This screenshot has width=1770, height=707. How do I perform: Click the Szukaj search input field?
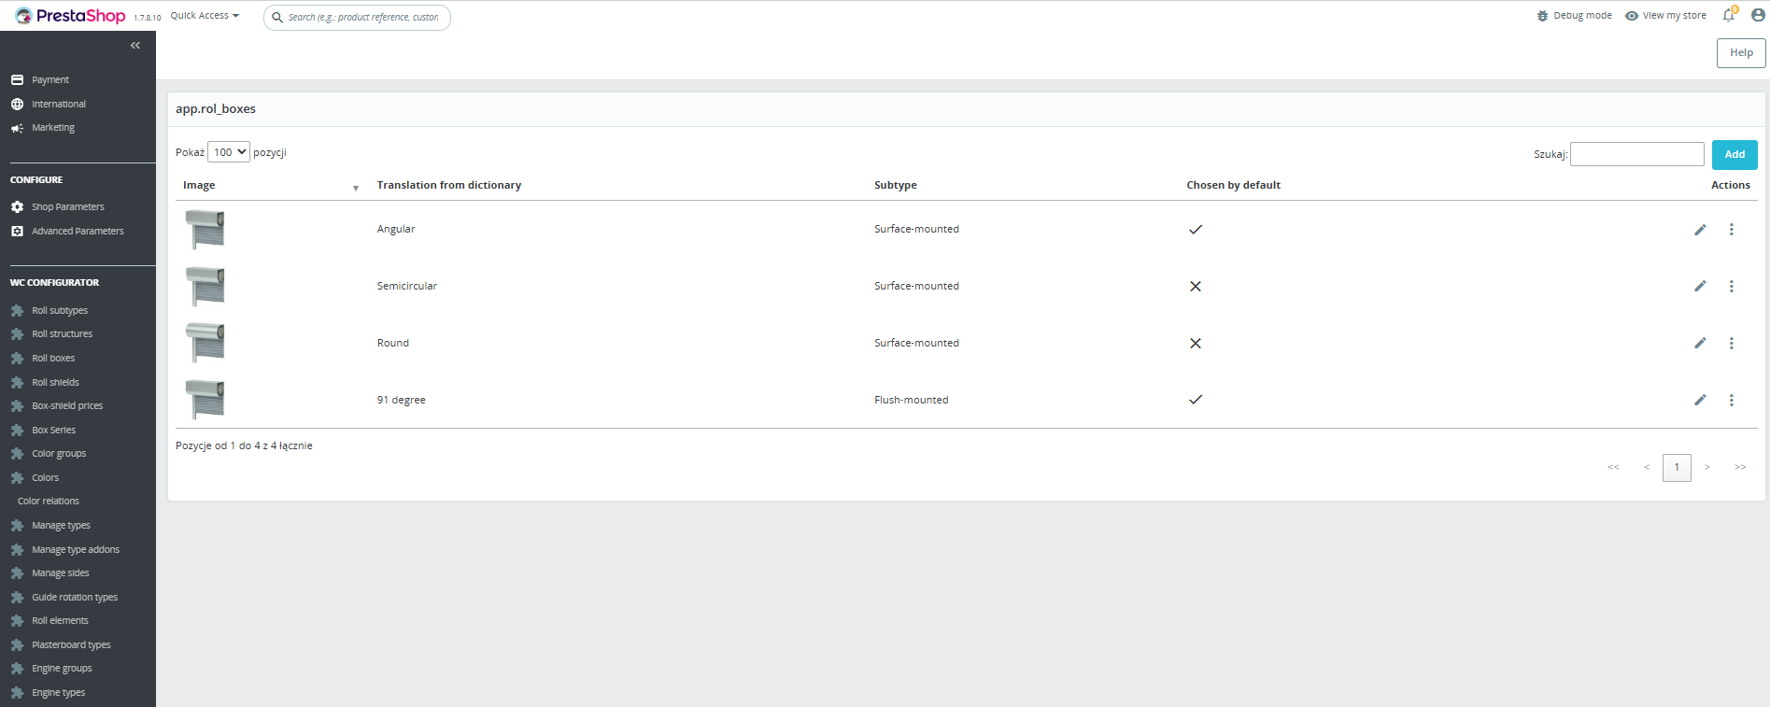tap(1636, 154)
